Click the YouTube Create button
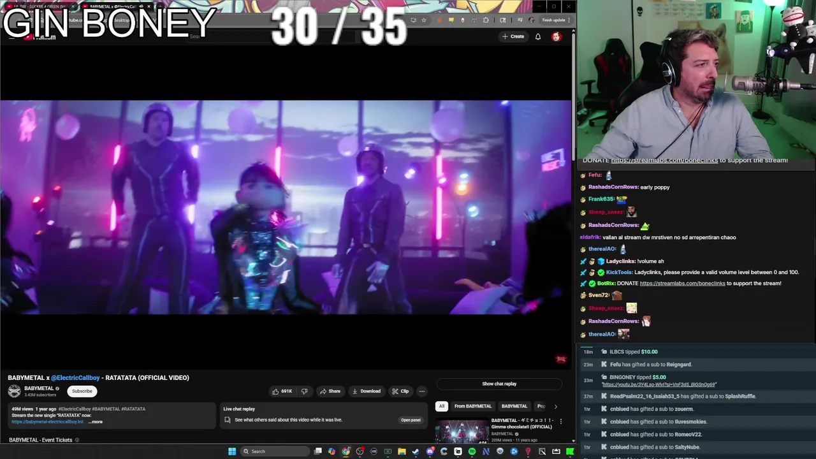This screenshot has height=459, width=816. (x=513, y=36)
